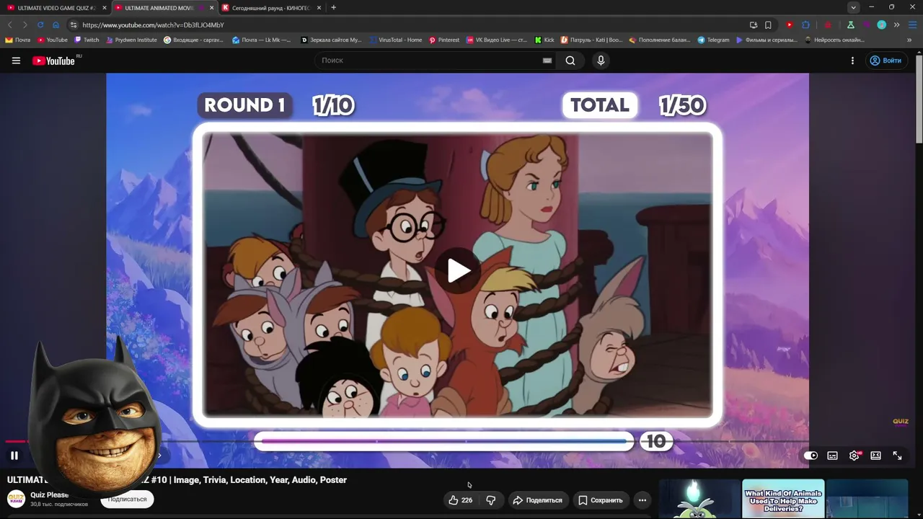
Task: Click the Поделиться share button
Action: tap(537, 500)
